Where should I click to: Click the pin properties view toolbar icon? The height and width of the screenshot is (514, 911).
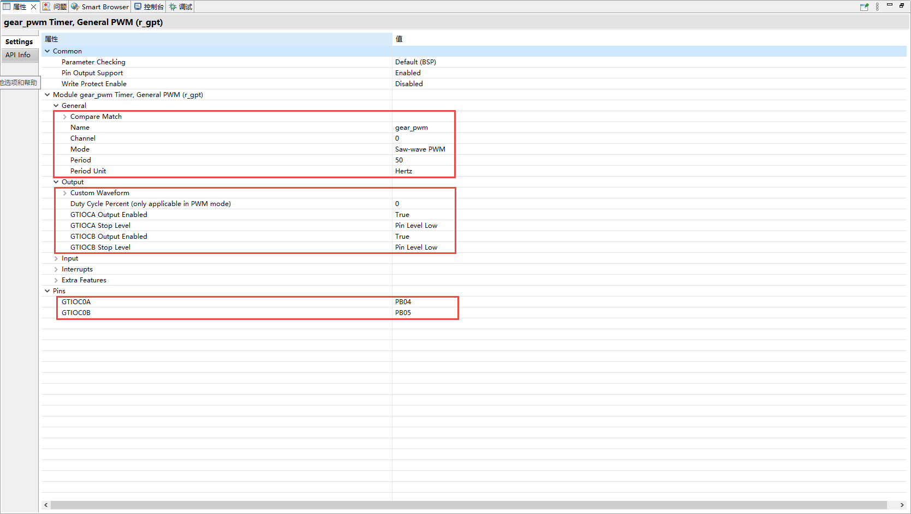pos(864,7)
